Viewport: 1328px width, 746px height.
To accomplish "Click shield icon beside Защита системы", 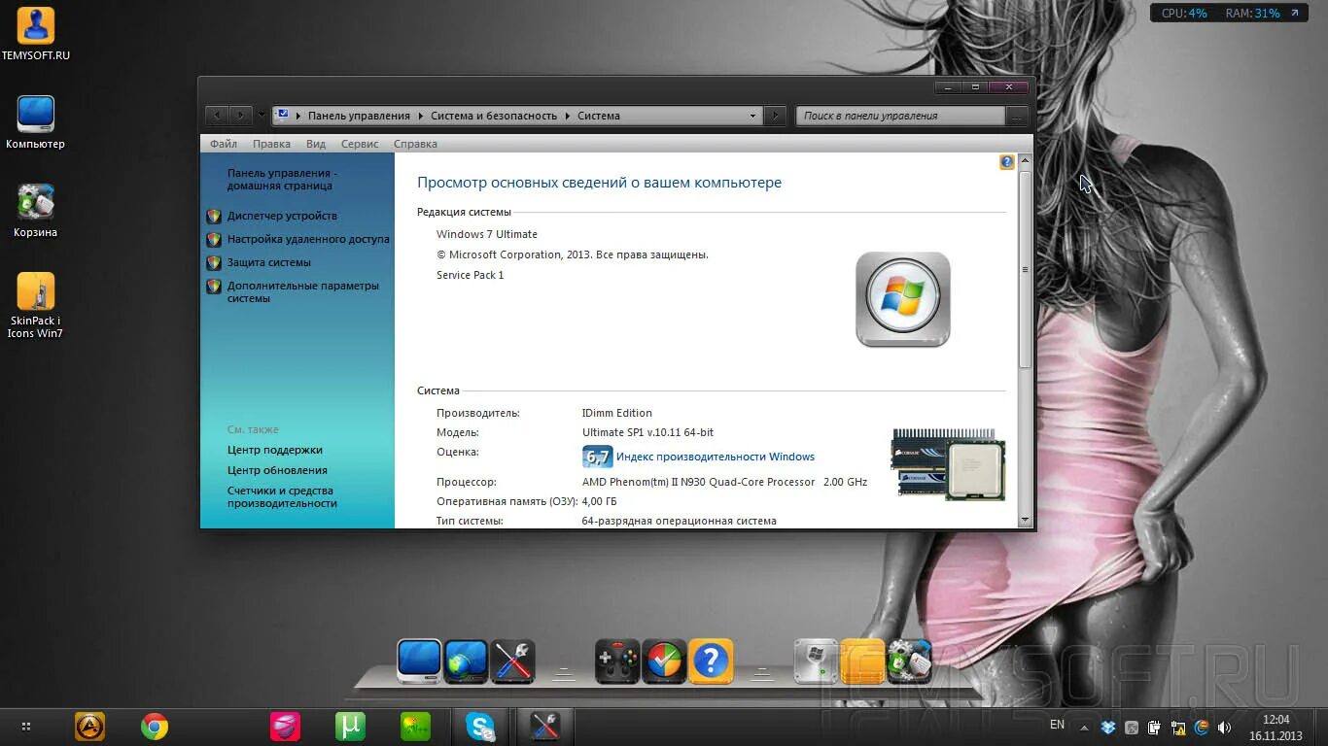I will pos(214,262).
